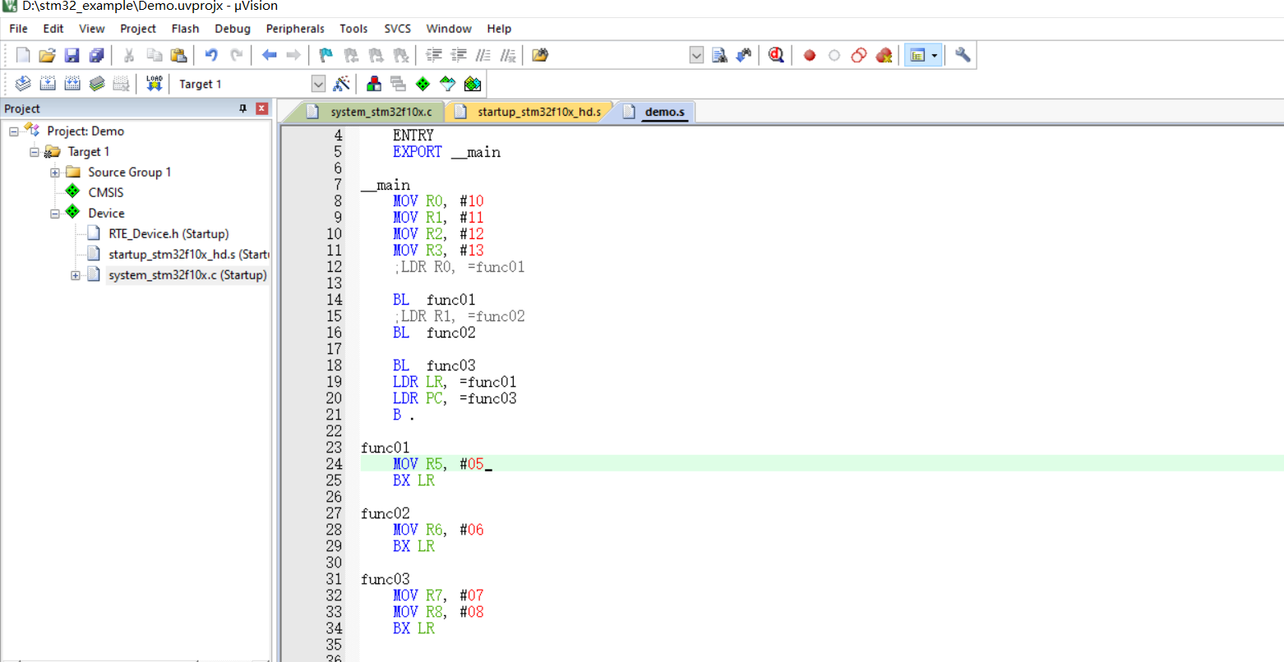Screen dimensions: 1284x662
Task: Click the Cut scissors icon
Action: tap(129, 55)
